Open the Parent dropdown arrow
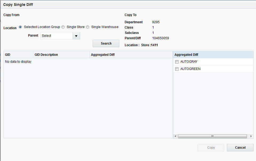Image resolution: width=256 pixels, height=161 pixels. (76, 36)
